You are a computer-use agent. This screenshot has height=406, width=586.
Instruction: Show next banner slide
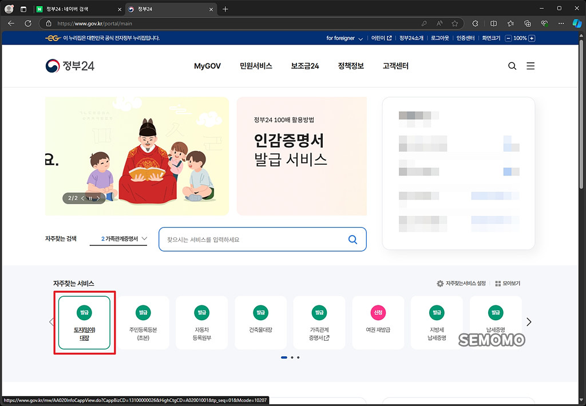(x=98, y=198)
